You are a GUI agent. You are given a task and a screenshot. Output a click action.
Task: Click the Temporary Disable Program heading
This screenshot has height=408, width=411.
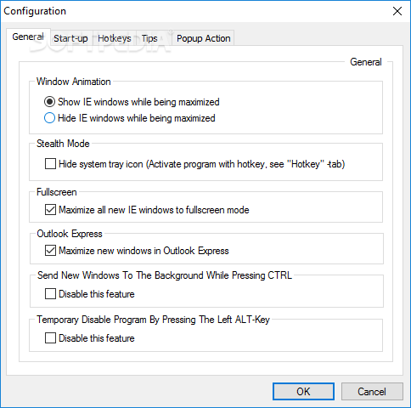pos(153,320)
